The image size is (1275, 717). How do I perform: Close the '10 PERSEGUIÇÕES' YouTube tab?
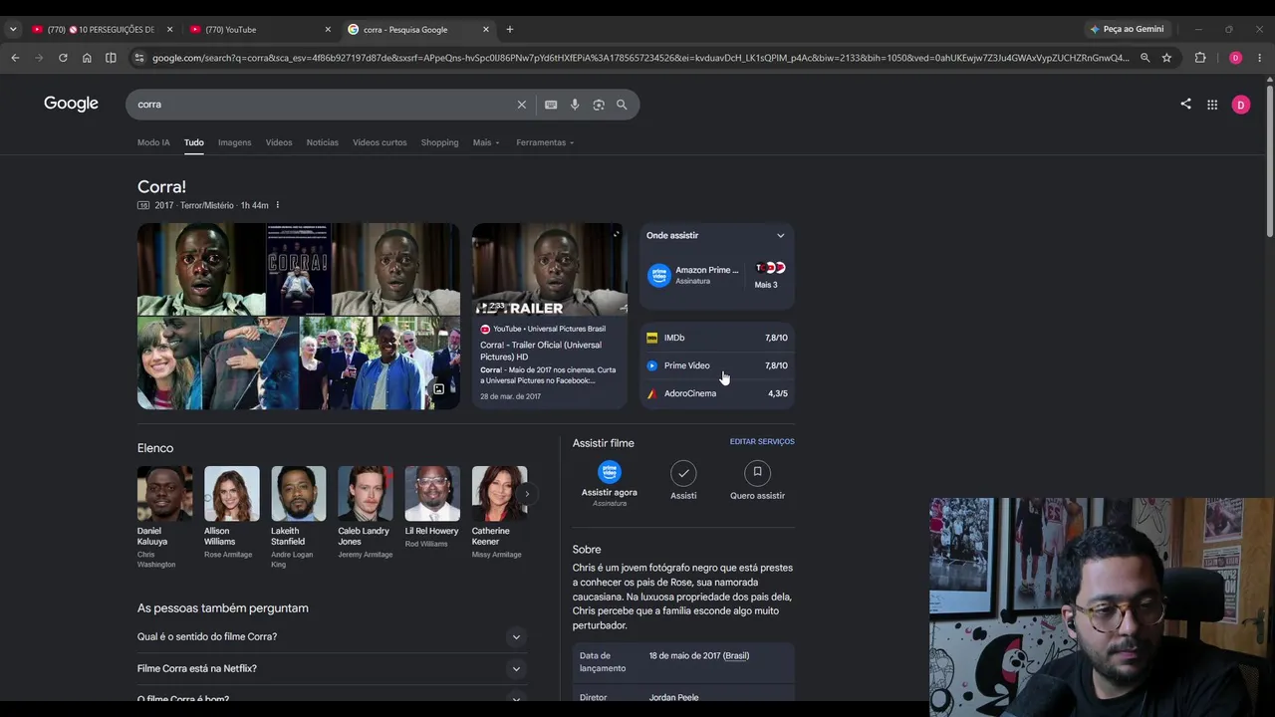[x=169, y=29]
